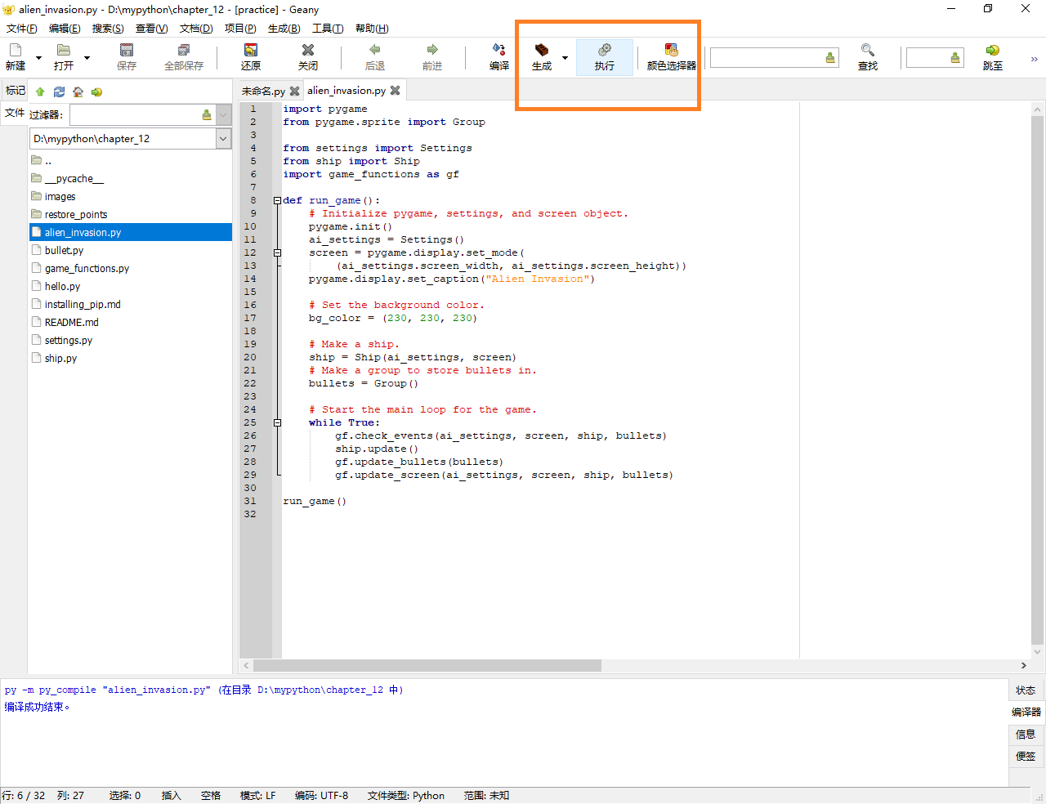This screenshot has width=1046, height=804.
Task: Click the Build (生成) brick icon
Action: point(542,51)
